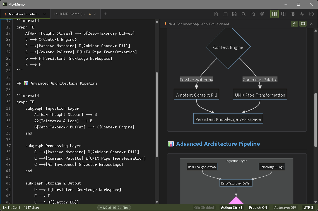Close the preview pane
Viewport: 318px width, 211px height.
(311, 24)
